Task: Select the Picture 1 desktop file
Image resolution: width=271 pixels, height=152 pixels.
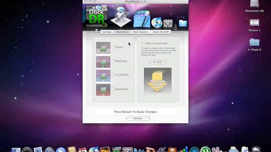Action: (x=254, y=25)
